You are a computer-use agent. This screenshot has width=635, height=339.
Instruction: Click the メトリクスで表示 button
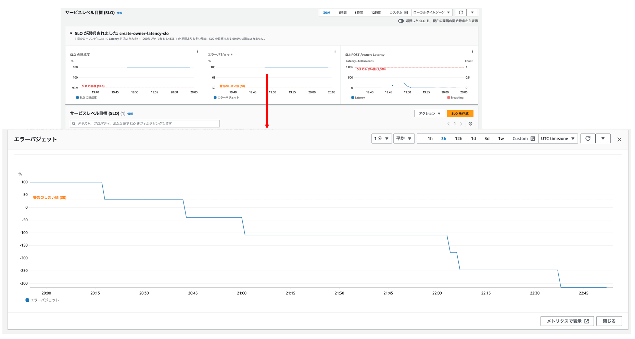click(567, 321)
